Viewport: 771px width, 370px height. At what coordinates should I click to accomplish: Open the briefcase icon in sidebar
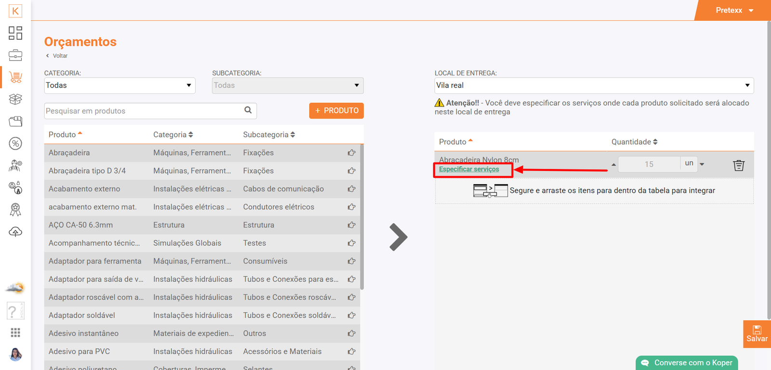pyautogui.click(x=15, y=55)
